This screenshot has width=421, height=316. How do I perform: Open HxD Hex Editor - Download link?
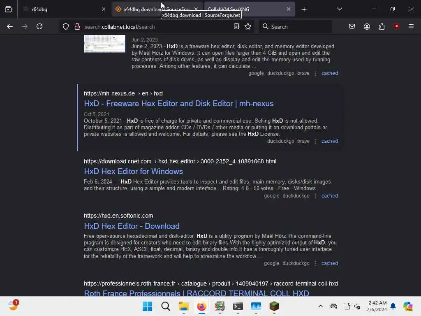point(132,226)
